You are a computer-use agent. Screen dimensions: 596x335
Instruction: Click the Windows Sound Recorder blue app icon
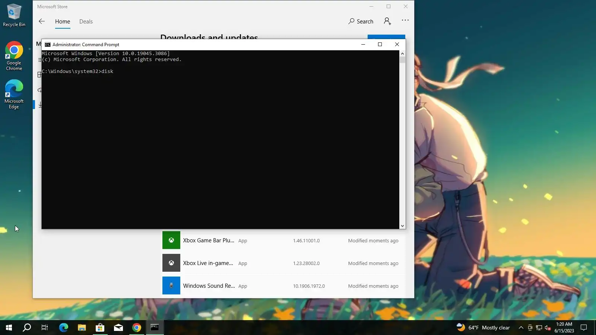tap(171, 285)
